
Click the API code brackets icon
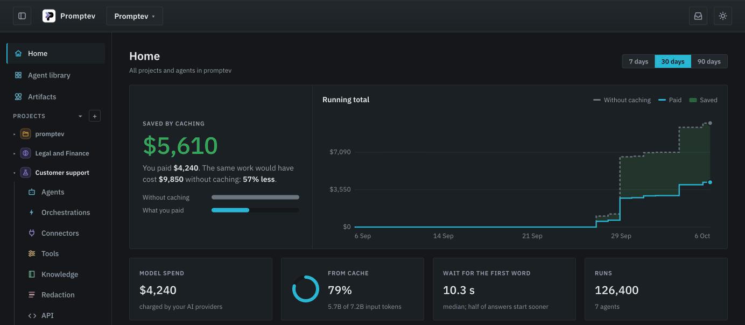pyautogui.click(x=32, y=315)
